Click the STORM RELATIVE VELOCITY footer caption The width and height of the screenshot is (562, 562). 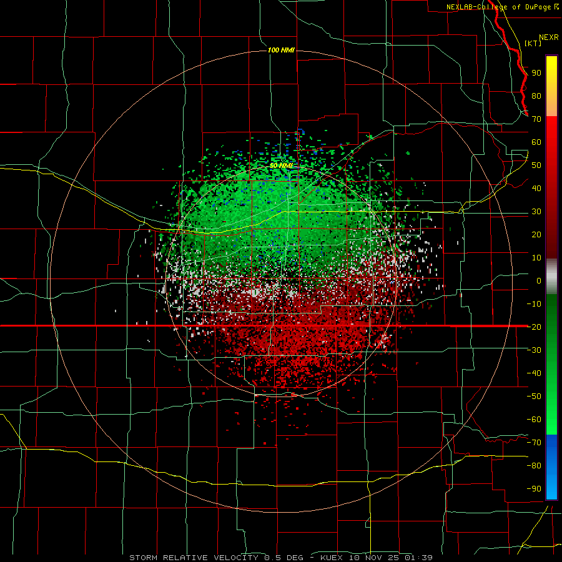point(281,558)
